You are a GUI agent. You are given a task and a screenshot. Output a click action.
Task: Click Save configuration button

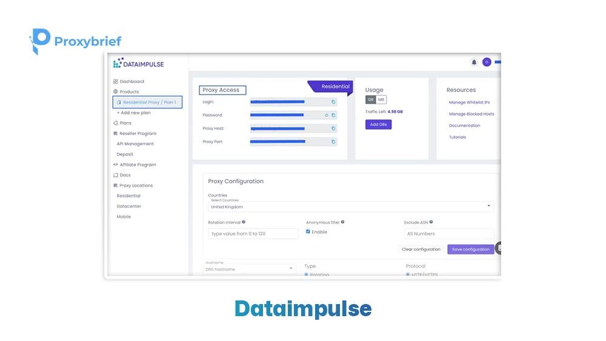point(470,249)
